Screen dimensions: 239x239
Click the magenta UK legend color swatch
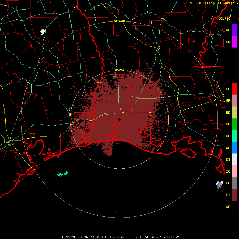pyautogui.click(x=234, y=42)
